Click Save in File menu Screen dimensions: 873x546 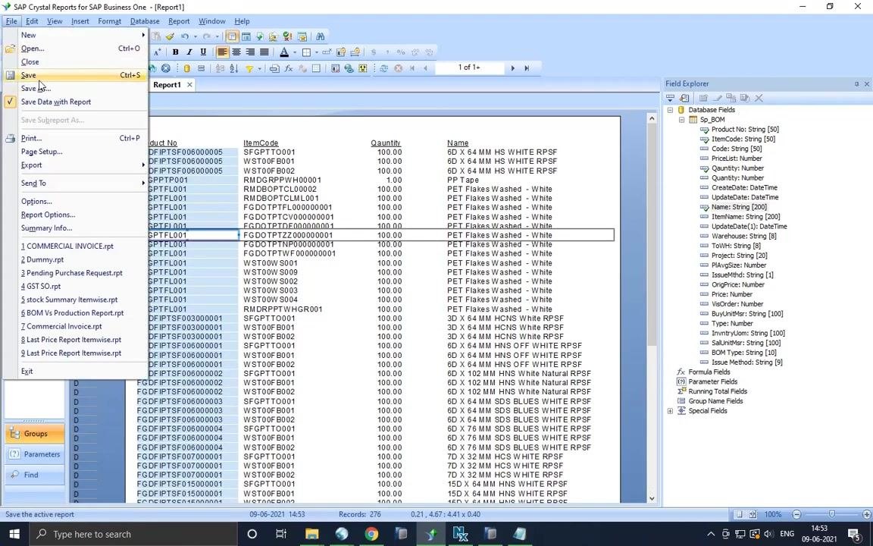coord(76,75)
